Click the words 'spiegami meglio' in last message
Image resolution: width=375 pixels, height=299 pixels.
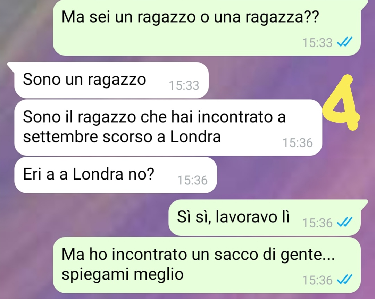tap(123, 275)
